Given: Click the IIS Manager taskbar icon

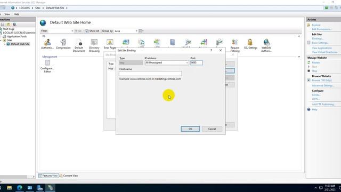Looking at the screenshot, I should coord(50,188).
